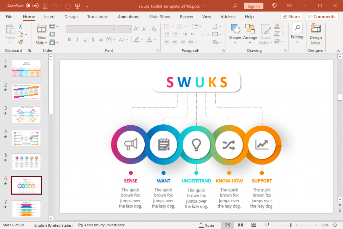Screen dimensions: 343x229
Task: Switch to the Insert tab
Action: coord(50,17)
